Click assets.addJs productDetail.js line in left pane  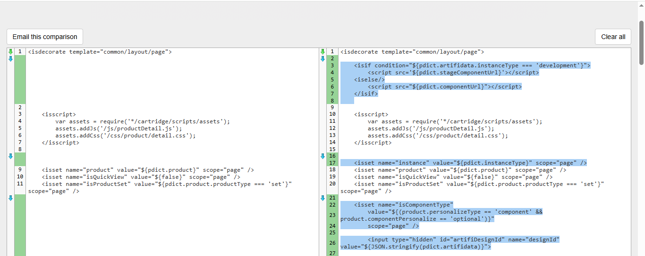[119, 128]
